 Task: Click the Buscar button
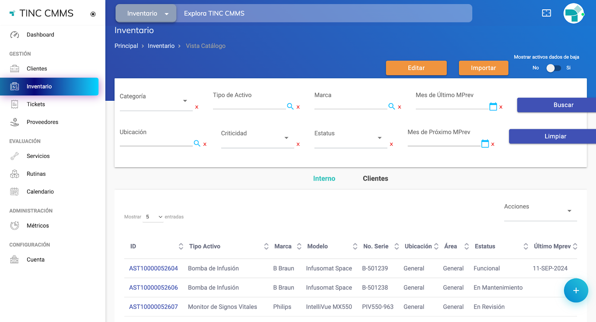tap(563, 105)
